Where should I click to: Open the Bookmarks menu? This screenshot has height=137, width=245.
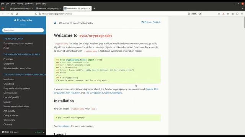29,3
